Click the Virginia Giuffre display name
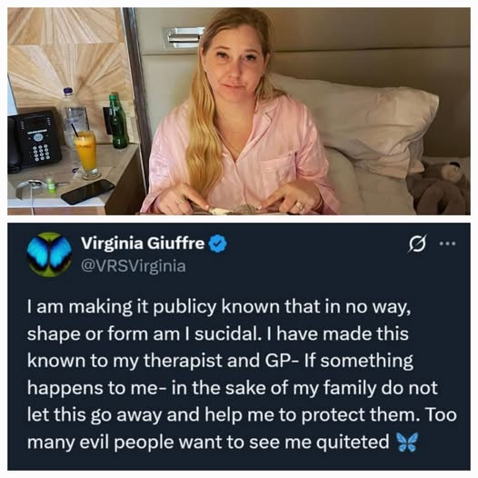 pos(143,244)
